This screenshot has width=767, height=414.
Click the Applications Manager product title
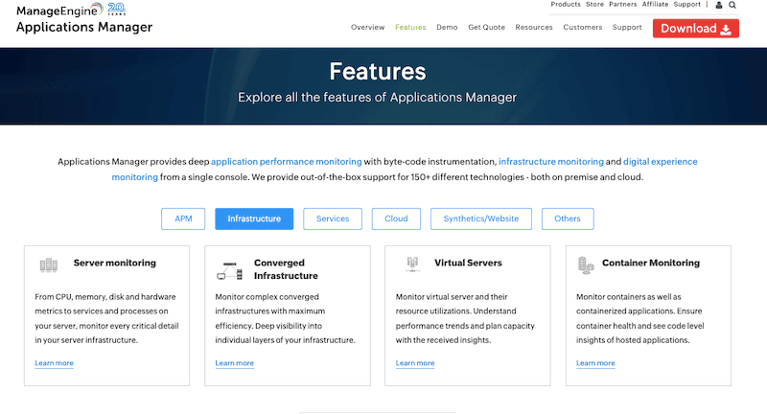[84, 27]
